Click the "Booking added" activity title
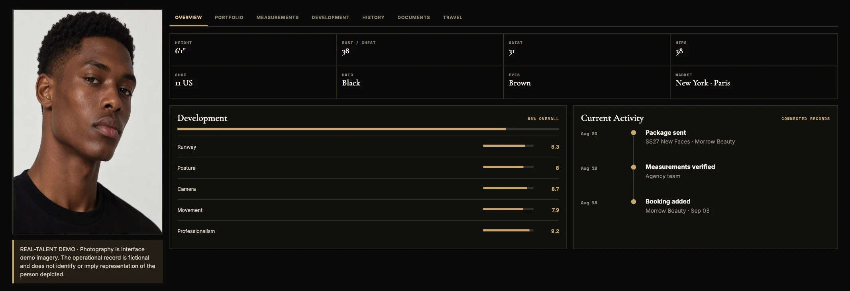850x291 pixels. tap(668, 202)
